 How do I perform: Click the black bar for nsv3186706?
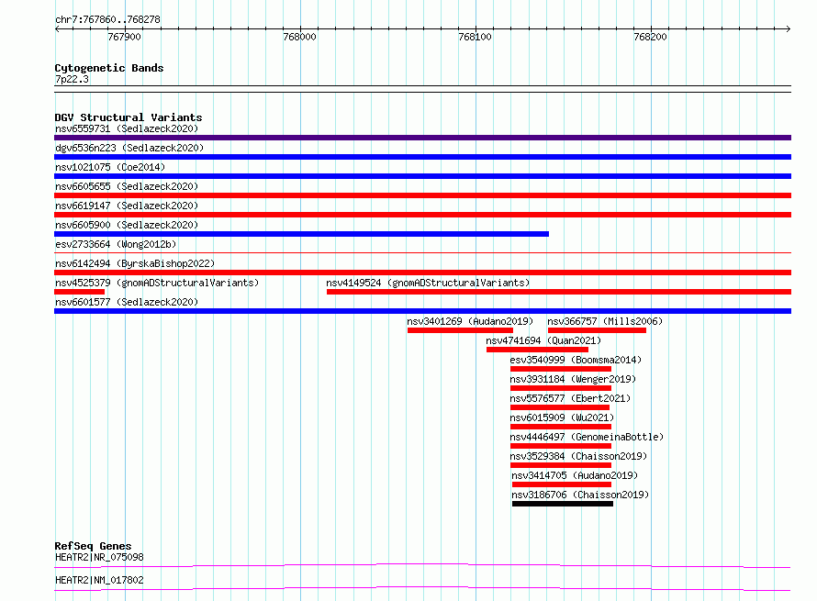[563, 504]
